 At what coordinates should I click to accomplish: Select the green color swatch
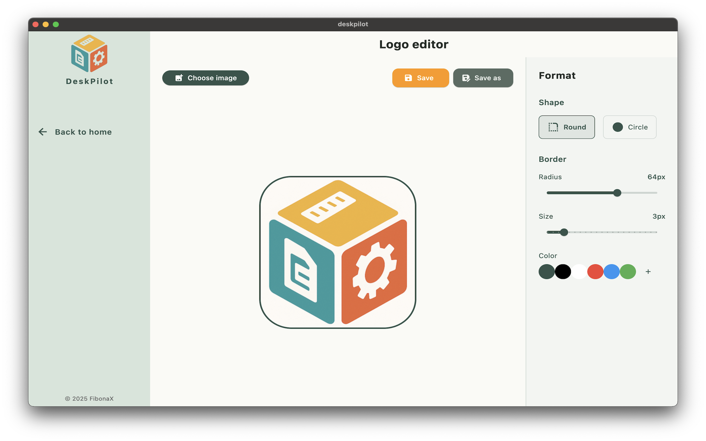pos(628,271)
